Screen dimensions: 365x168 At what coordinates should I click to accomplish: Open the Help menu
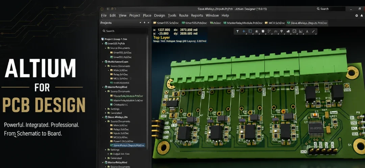click(225, 15)
